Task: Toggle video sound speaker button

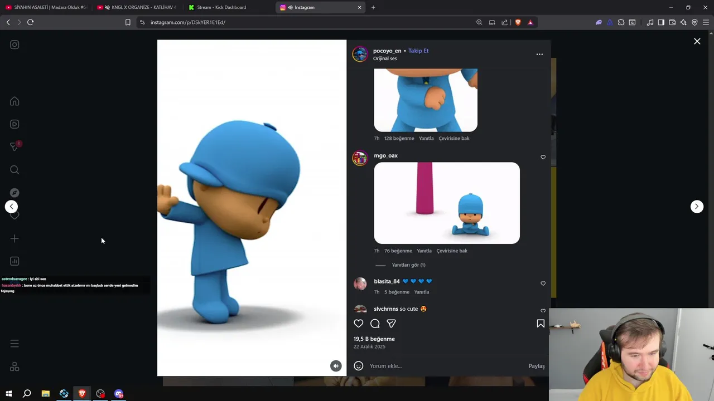Action: click(336, 366)
